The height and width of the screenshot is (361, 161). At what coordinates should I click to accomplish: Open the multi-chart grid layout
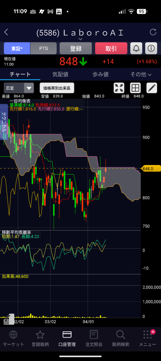135,88
